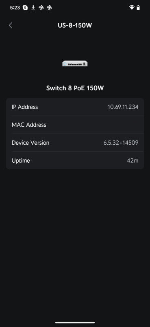The height and width of the screenshot is (327, 150).
Task: Tap the clock showing 5:23
Action: pyautogui.click(x=15, y=8)
